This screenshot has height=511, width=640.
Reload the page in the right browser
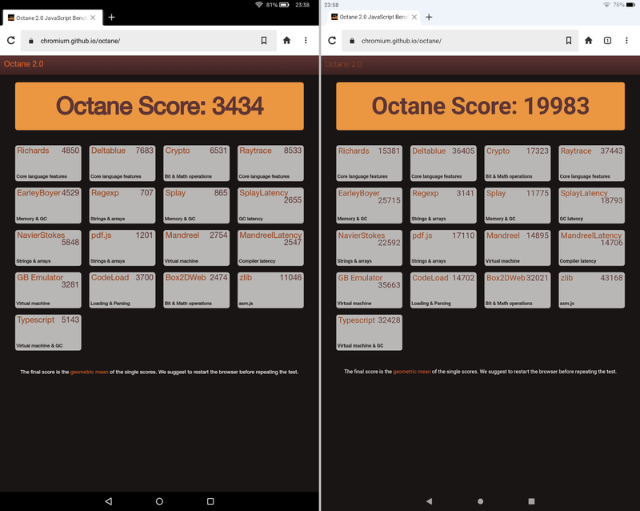click(331, 40)
